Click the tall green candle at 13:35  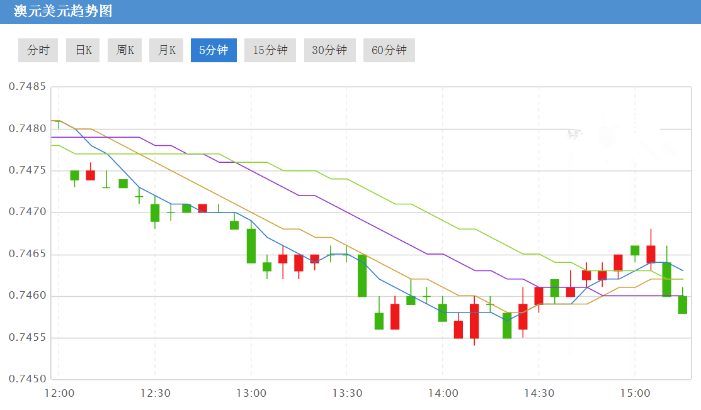(x=362, y=275)
